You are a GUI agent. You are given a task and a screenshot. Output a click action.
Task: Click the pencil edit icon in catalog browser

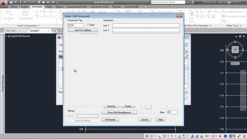coord(186,57)
